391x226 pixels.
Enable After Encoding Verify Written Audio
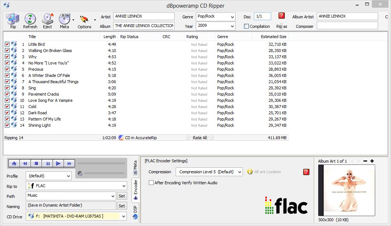point(151,182)
